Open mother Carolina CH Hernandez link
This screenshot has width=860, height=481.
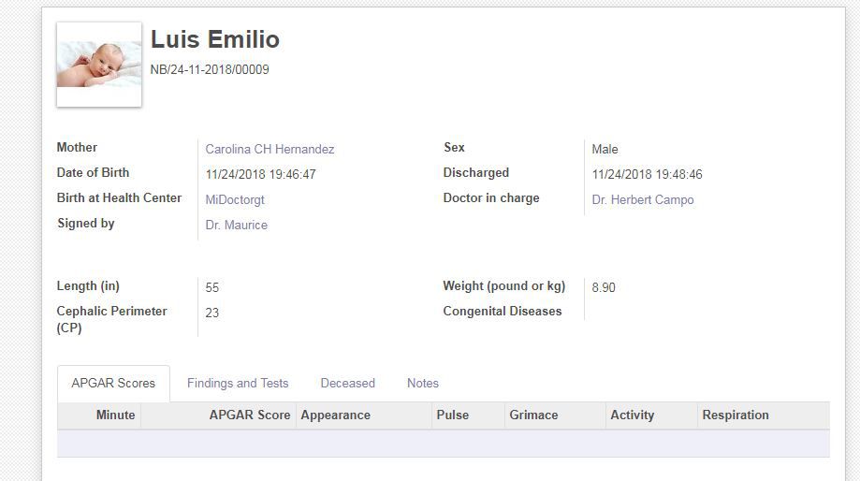[x=270, y=150]
